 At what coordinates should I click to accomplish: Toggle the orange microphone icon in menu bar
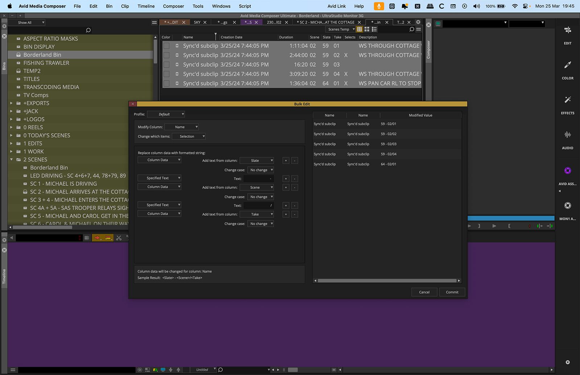coord(378,6)
